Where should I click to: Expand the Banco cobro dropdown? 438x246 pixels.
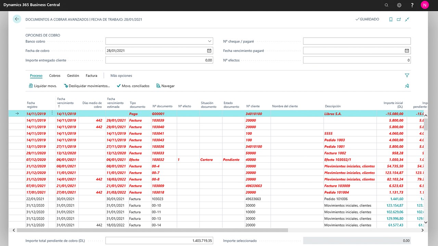[209, 41]
